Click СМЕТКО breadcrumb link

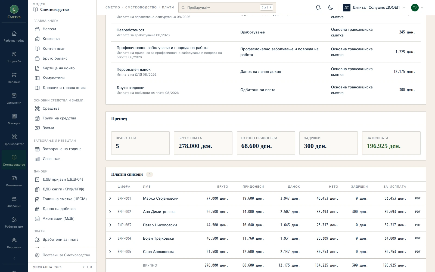click(113, 8)
